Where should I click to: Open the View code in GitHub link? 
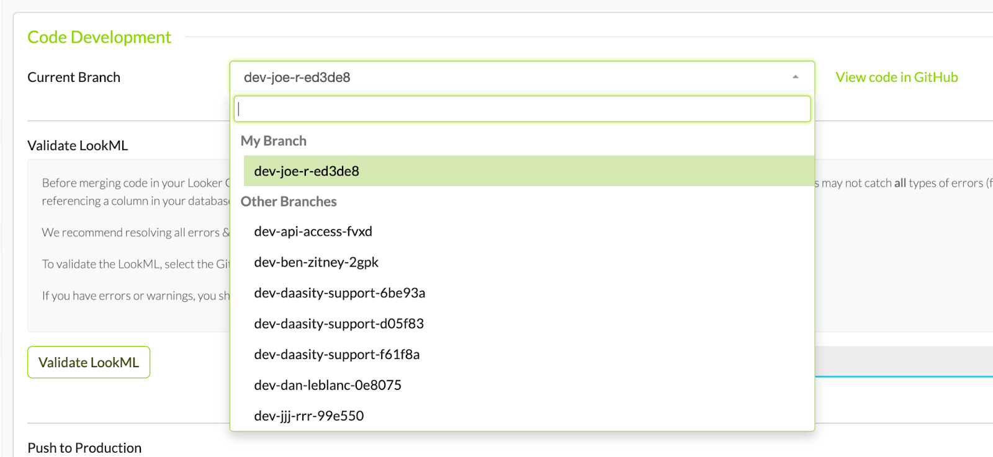[x=896, y=77]
